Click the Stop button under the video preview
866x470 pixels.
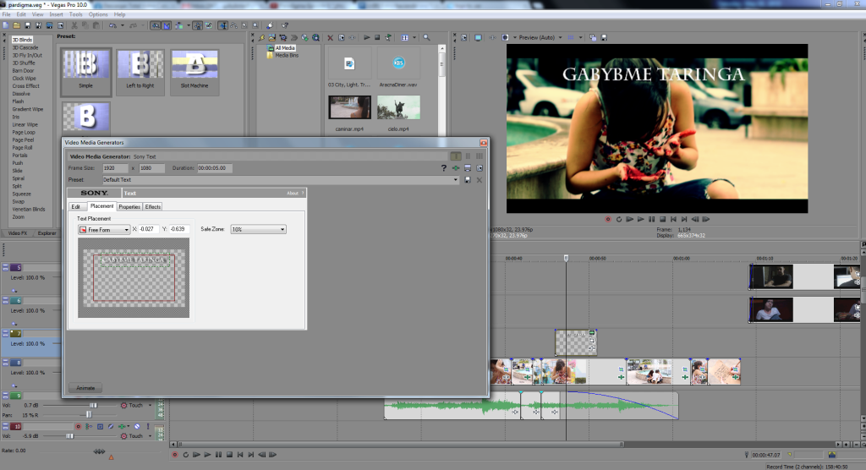[663, 219]
